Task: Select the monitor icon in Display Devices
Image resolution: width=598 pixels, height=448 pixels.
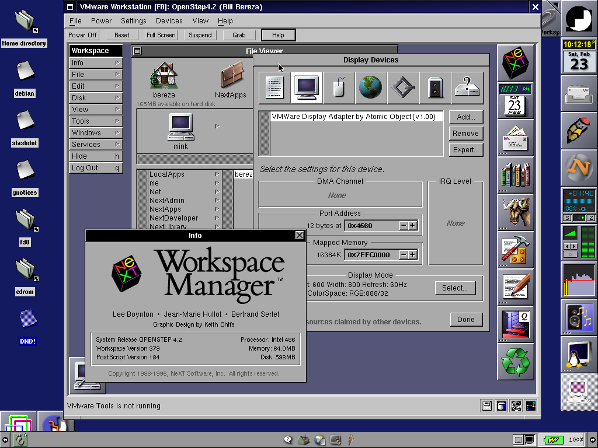Action: tap(307, 87)
